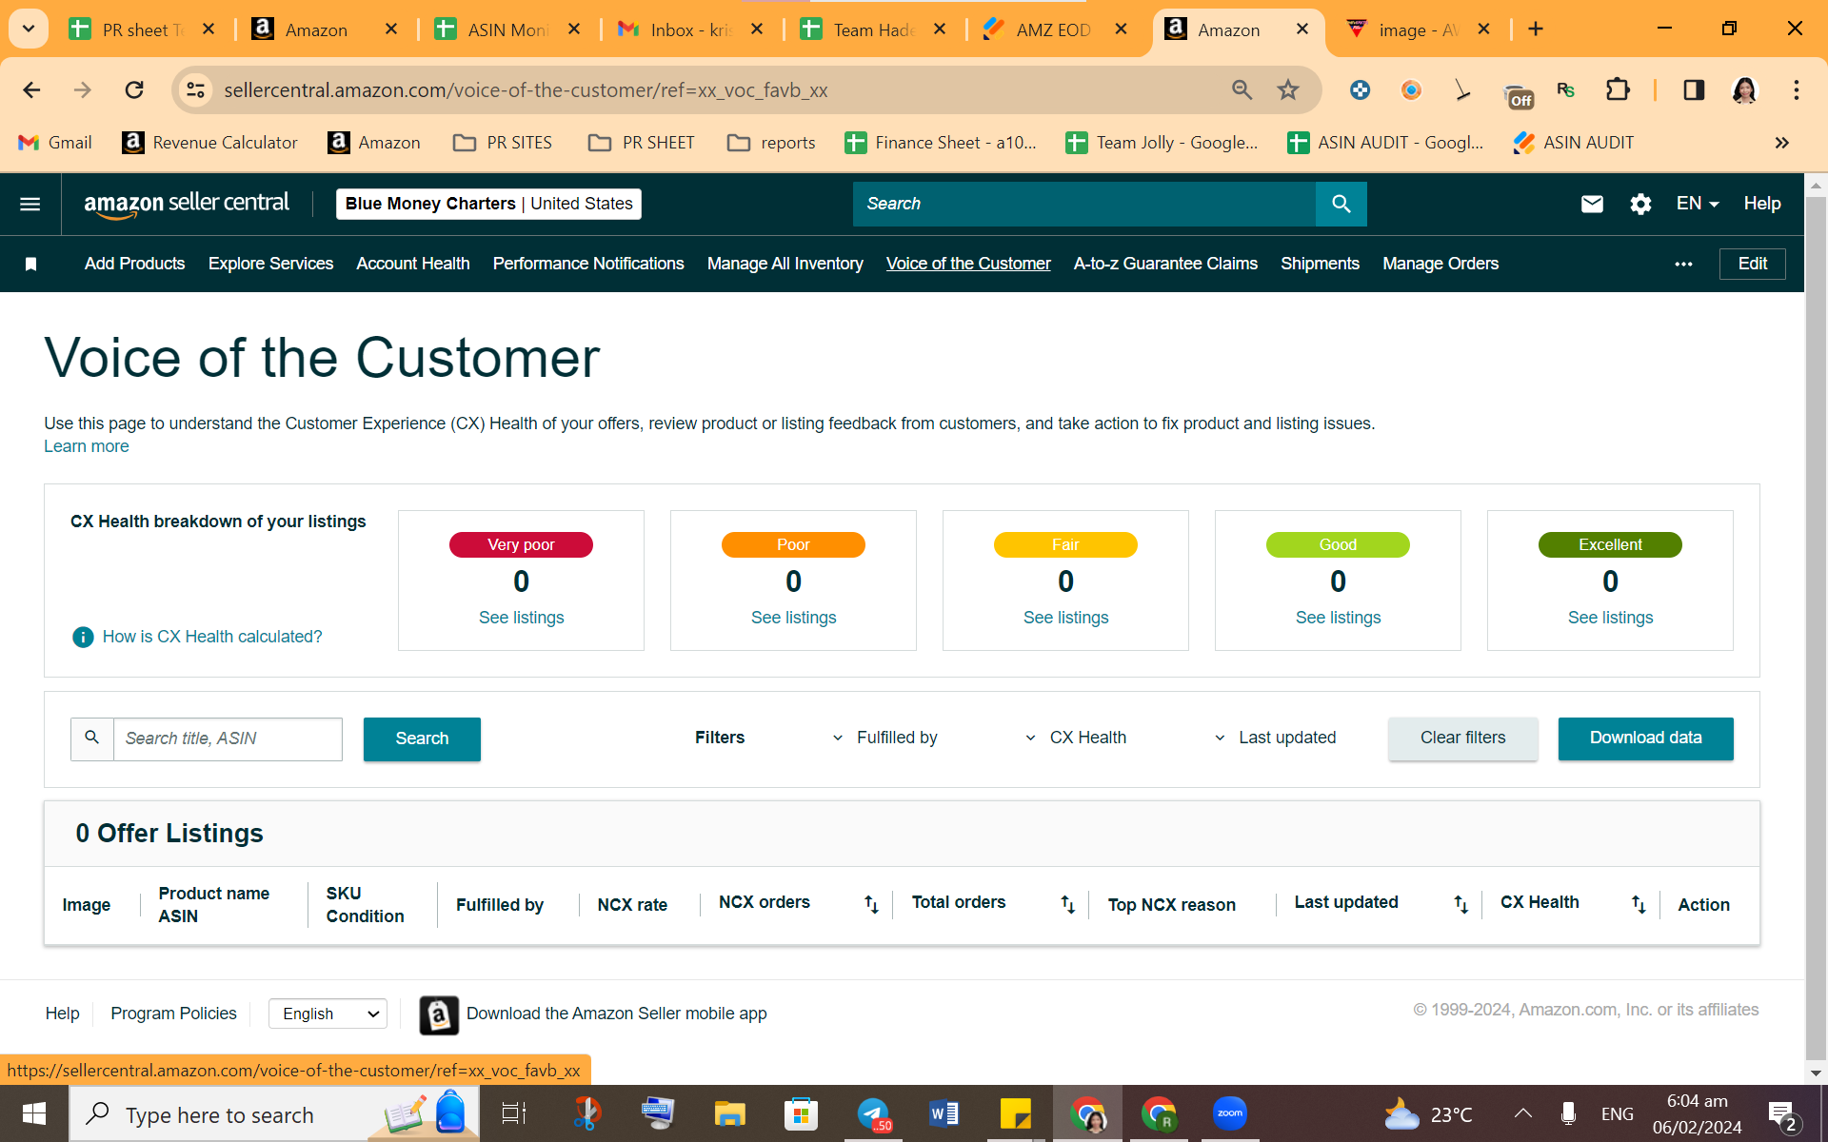
Task: Bookmark this page with the star icon
Action: click(1288, 89)
